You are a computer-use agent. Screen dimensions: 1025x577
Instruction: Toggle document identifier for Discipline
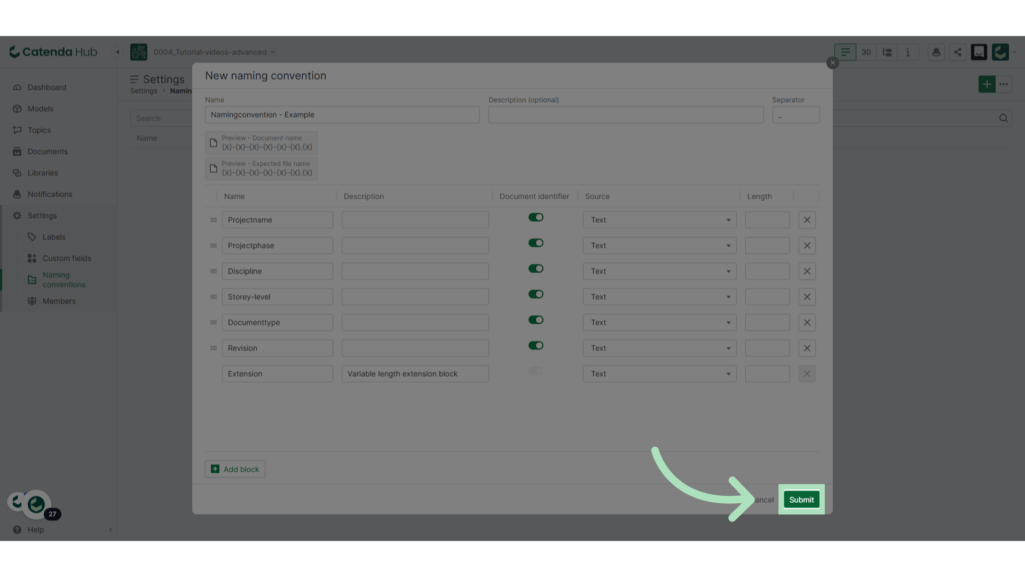(536, 268)
